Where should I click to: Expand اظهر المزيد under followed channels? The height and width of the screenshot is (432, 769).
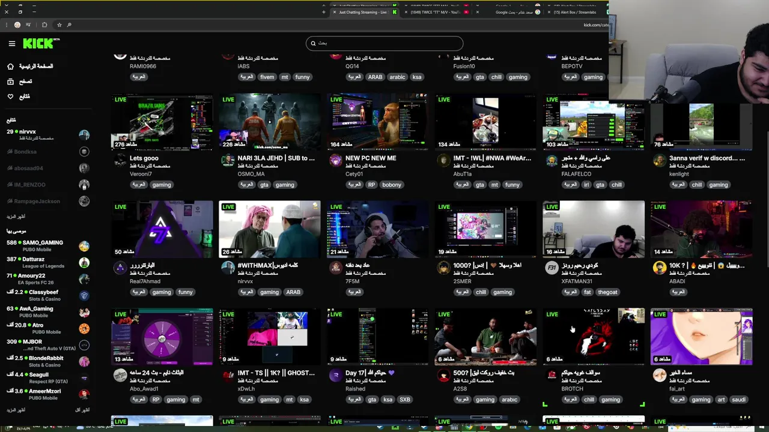point(16,217)
